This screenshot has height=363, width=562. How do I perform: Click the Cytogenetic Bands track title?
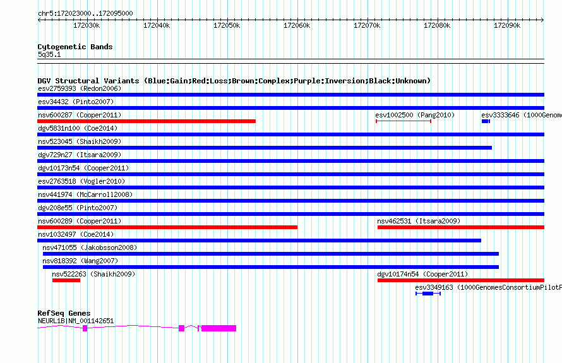[x=75, y=47]
